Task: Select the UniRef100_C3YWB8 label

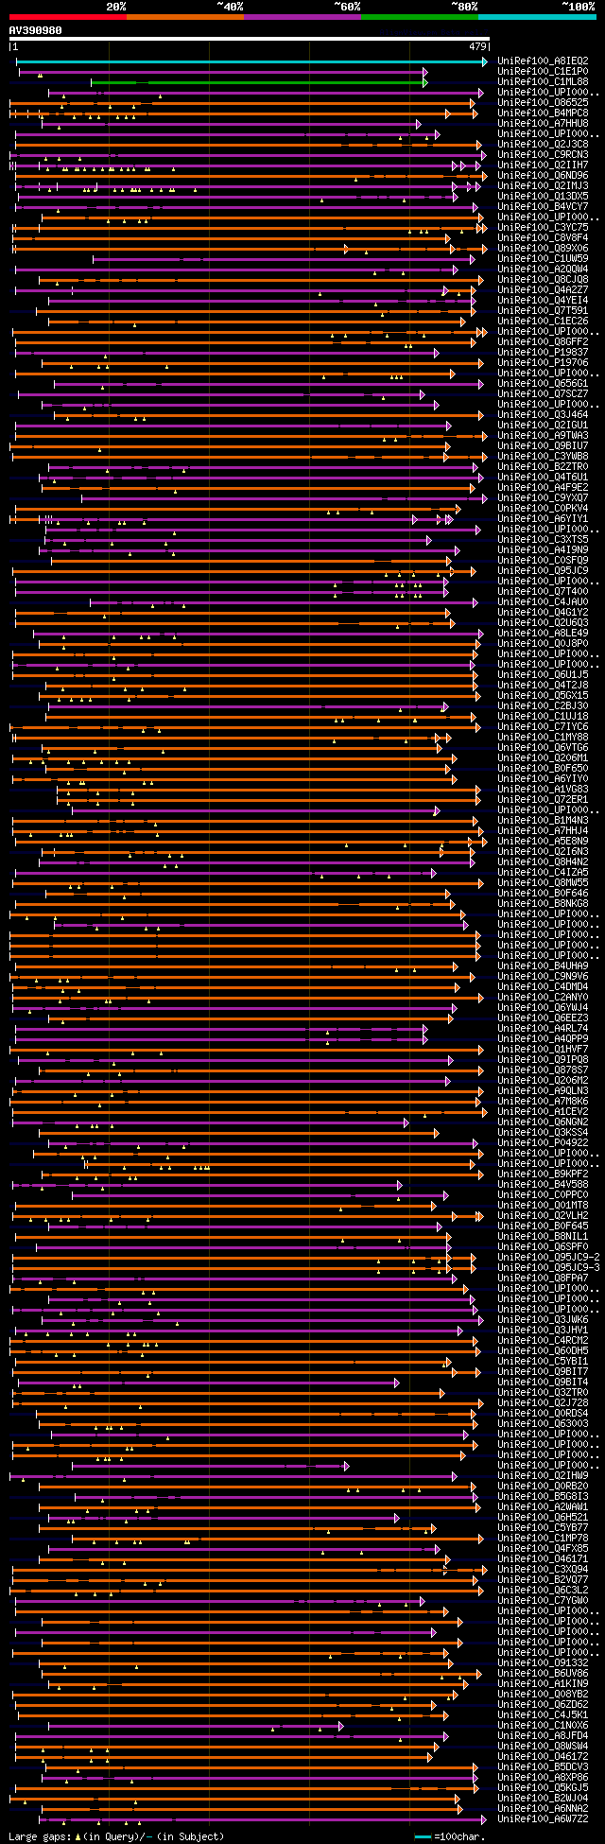Action: (x=543, y=456)
